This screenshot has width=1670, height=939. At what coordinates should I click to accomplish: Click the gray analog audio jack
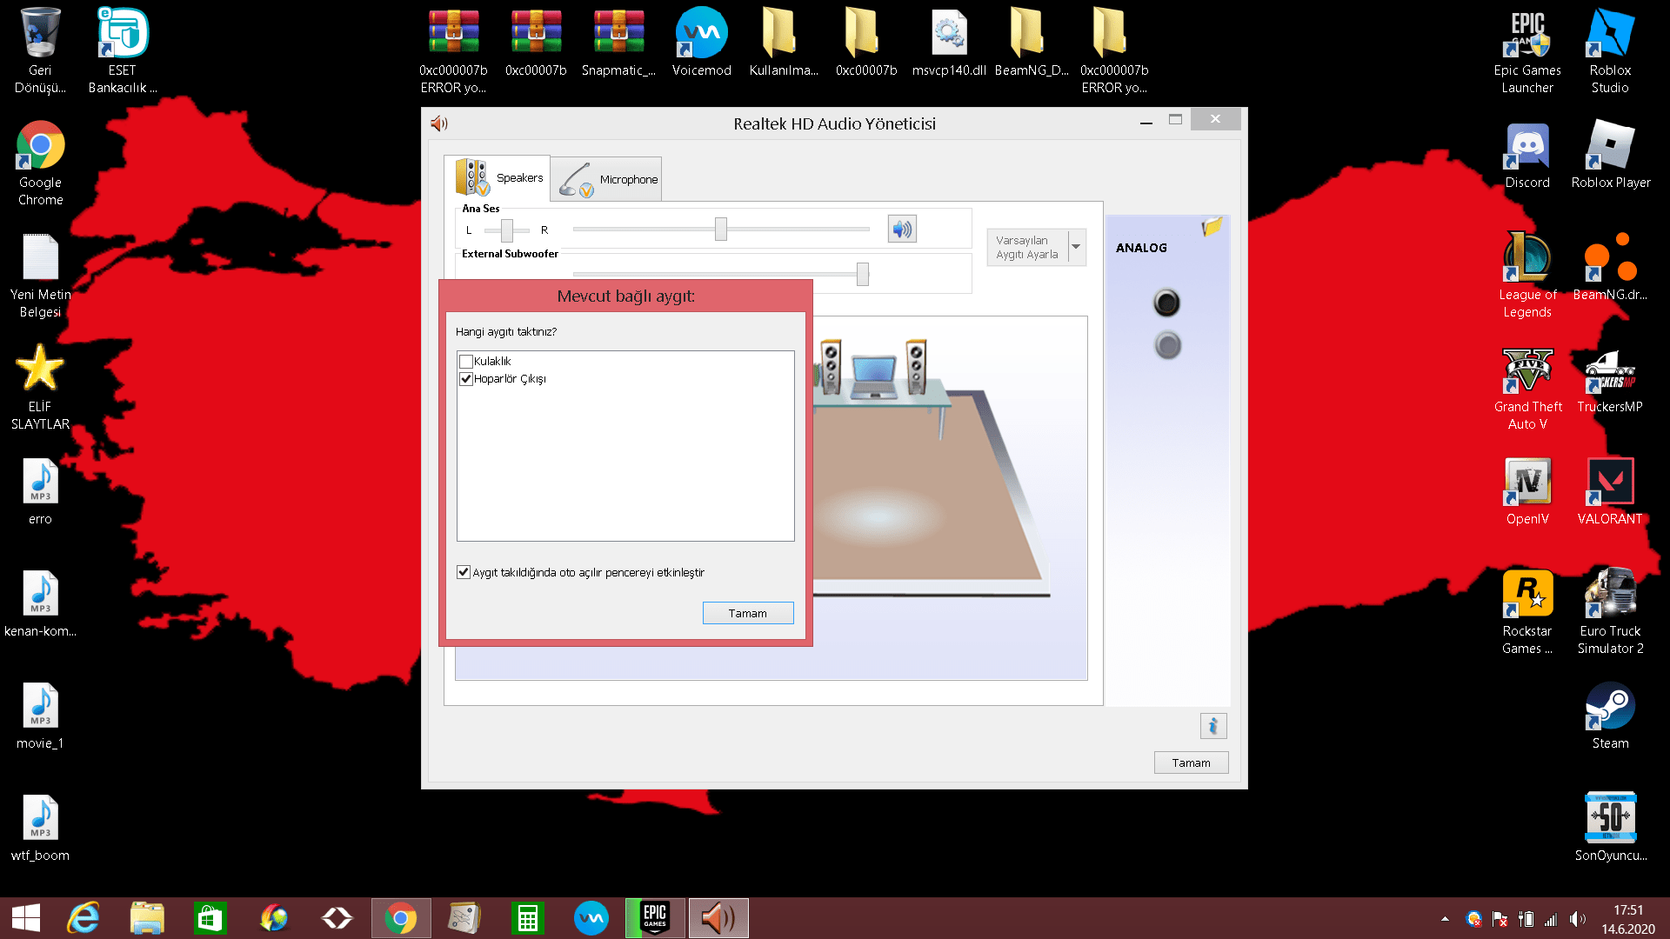pyautogui.click(x=1167, y=346)
